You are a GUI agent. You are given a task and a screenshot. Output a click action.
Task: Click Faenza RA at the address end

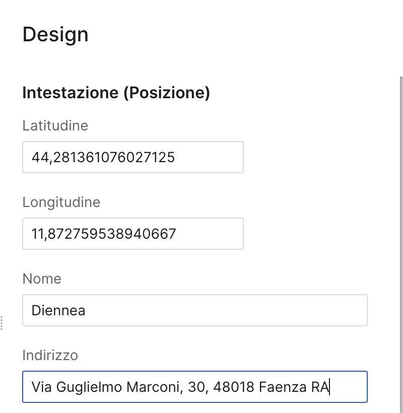point(294,387)
